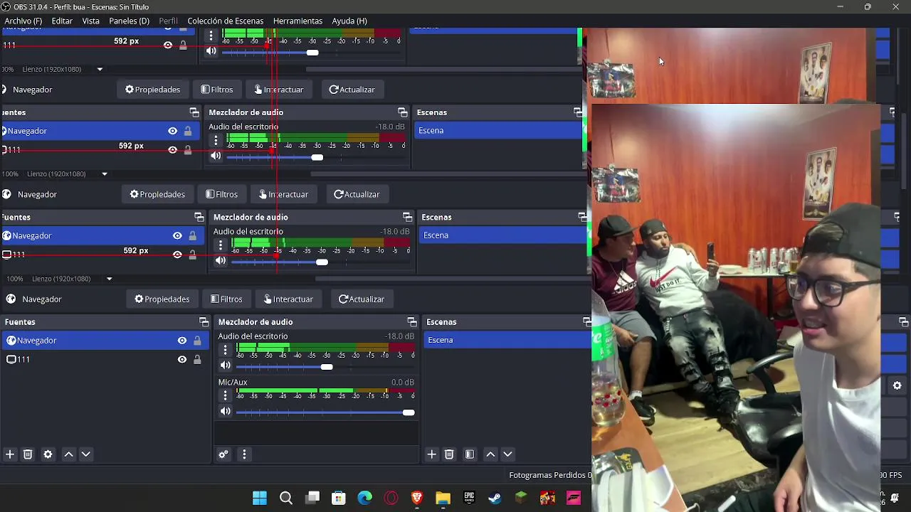Remove scene using Escenas trash icon
Screen dimensions: 911x512
(x=449, y=454)
